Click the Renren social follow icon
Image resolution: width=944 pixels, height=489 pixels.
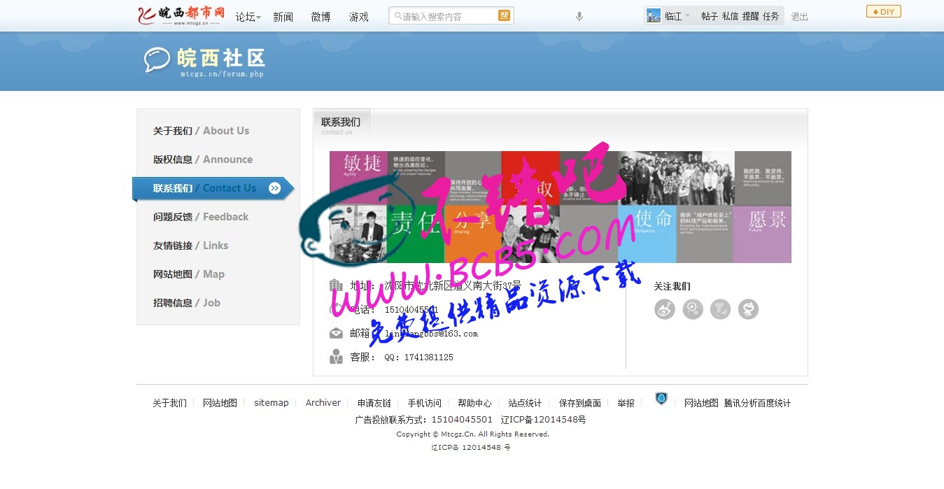pos(748,309)
